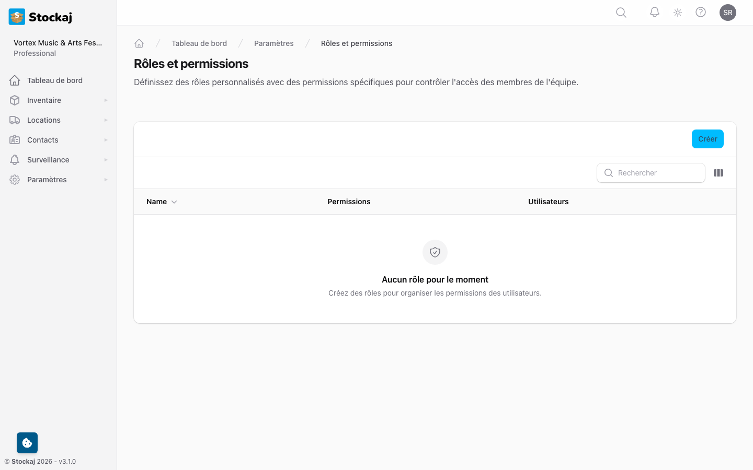The image size is (753, 470).
Task: Open Tableau de bord from the sidebar
Action: pyautogui.click(x=54, y=80)
